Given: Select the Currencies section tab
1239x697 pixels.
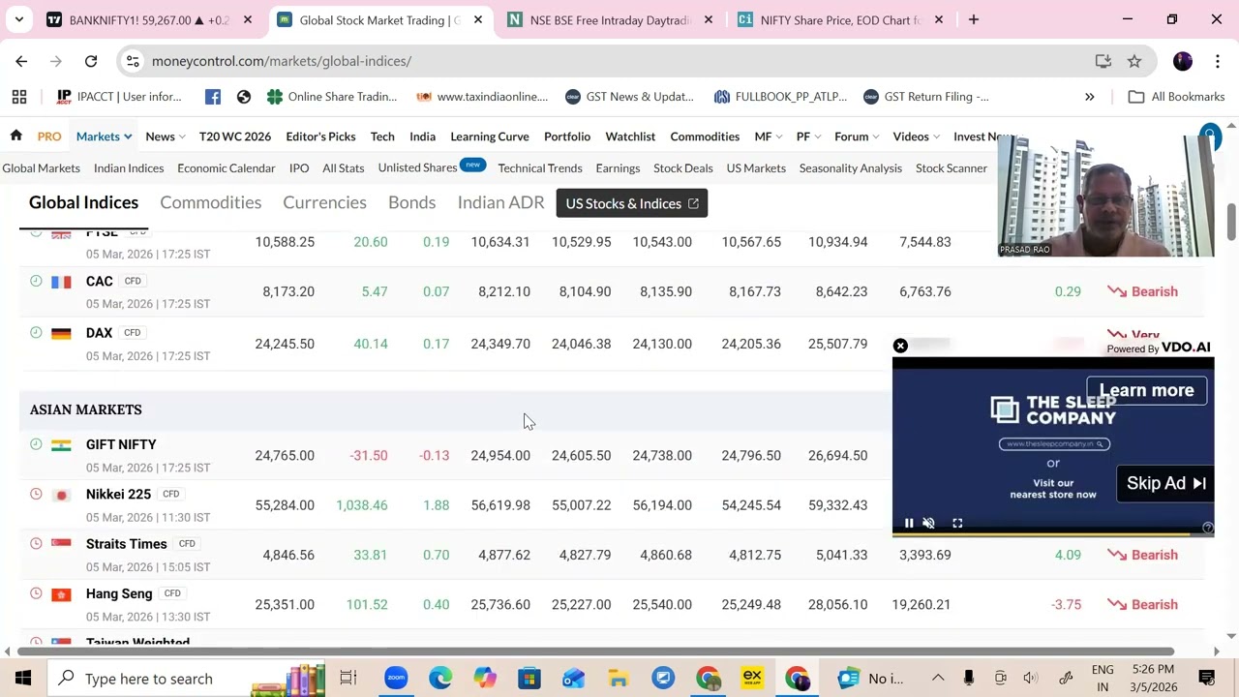Looking at the screenshot, I should point(324,202).
